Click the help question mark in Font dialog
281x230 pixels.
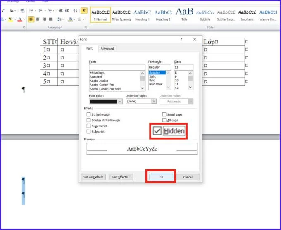181,39
